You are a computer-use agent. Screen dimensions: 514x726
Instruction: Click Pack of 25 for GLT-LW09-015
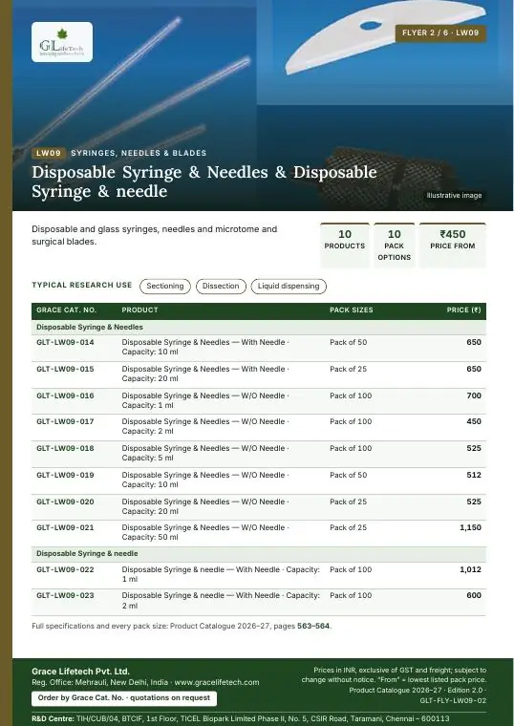(x=348, y=370)
